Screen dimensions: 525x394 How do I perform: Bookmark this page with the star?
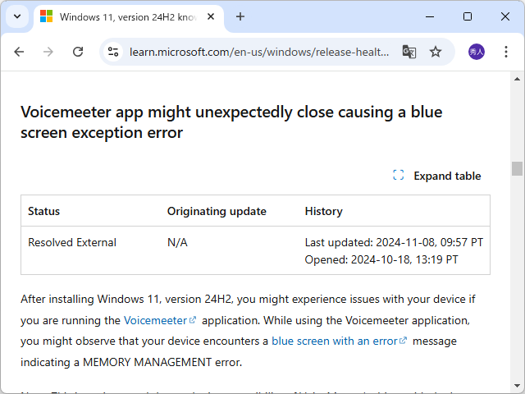pyautogui.click(x=436, y=52)
